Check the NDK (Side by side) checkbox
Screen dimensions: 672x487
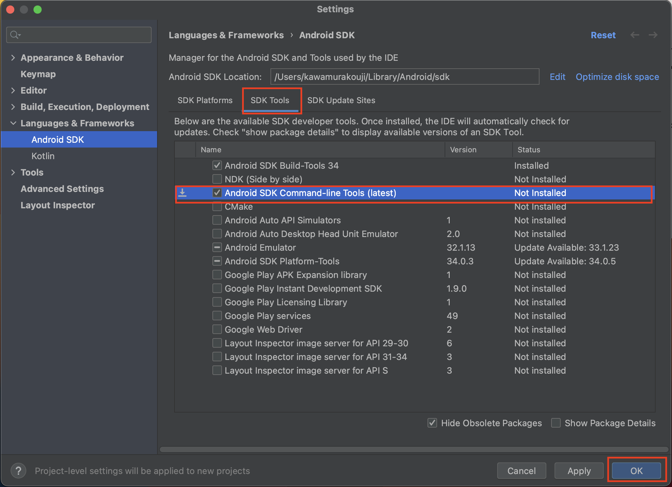(x=217, y=179)
